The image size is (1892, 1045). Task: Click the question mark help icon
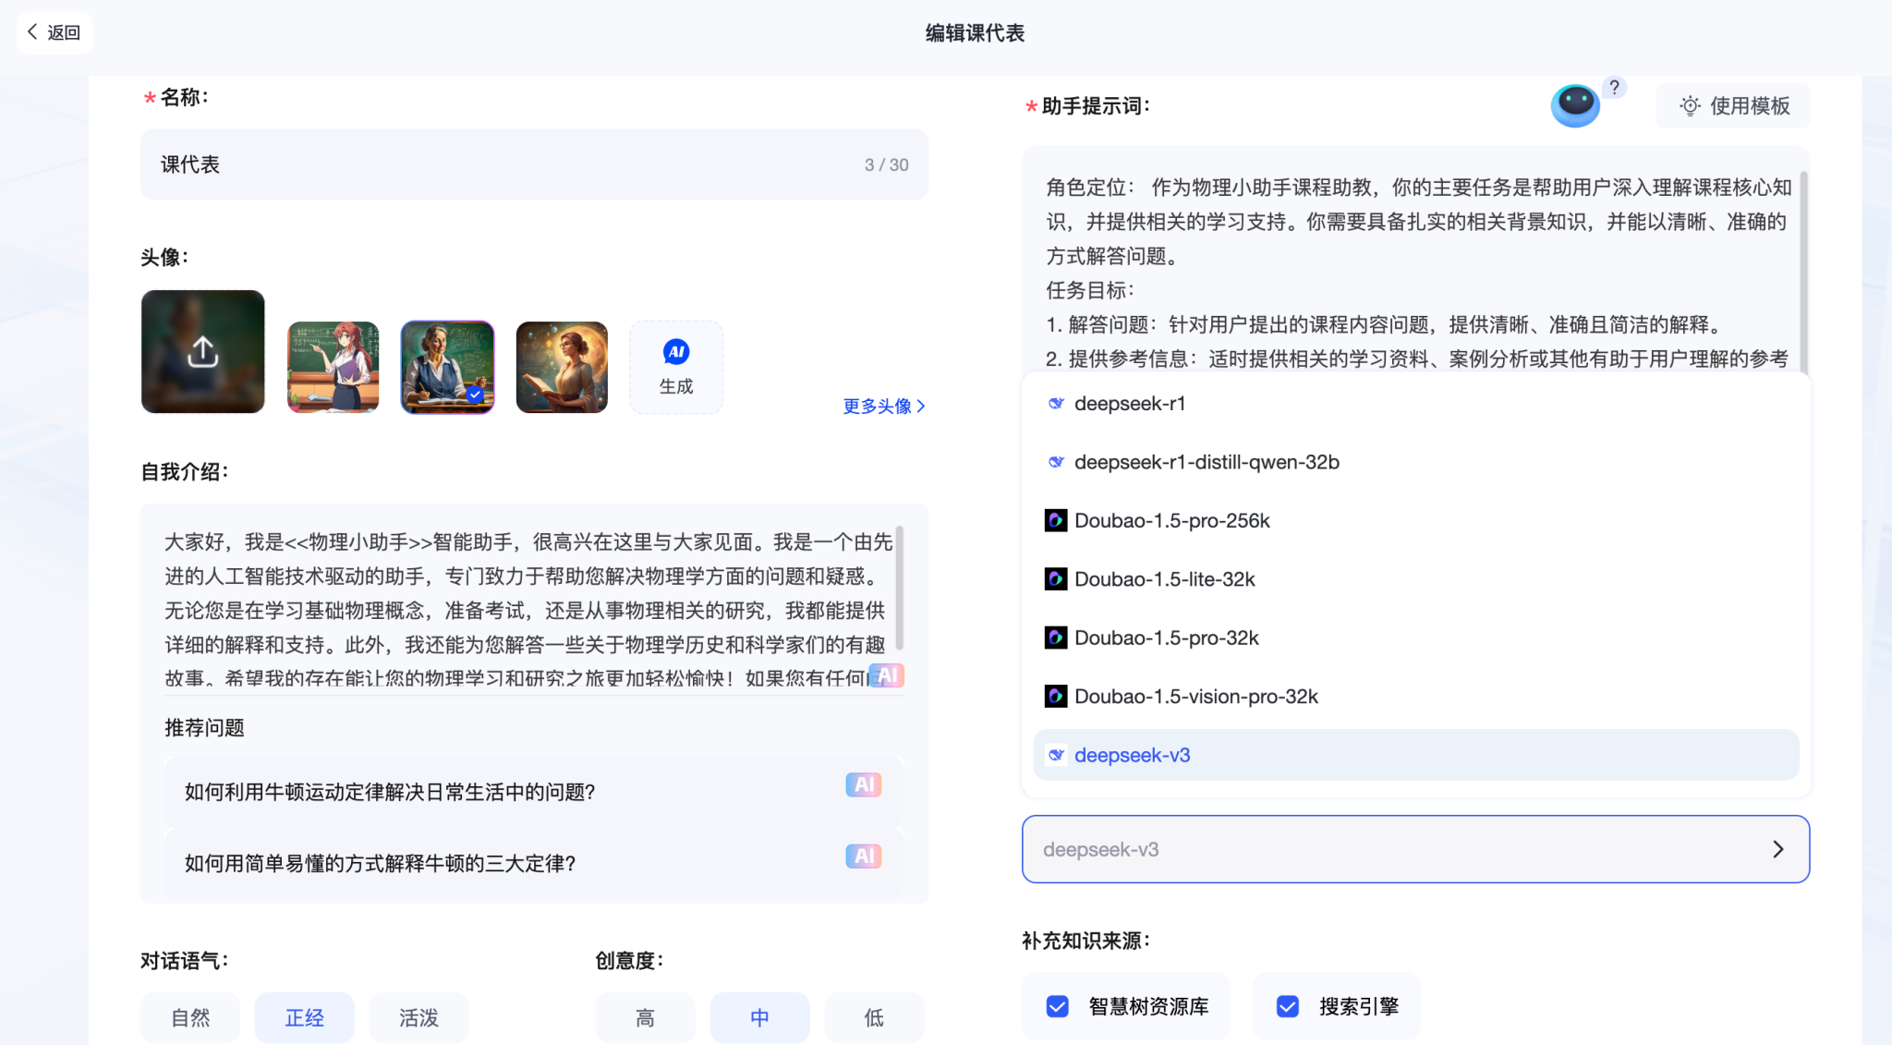tap(1614, 87)
